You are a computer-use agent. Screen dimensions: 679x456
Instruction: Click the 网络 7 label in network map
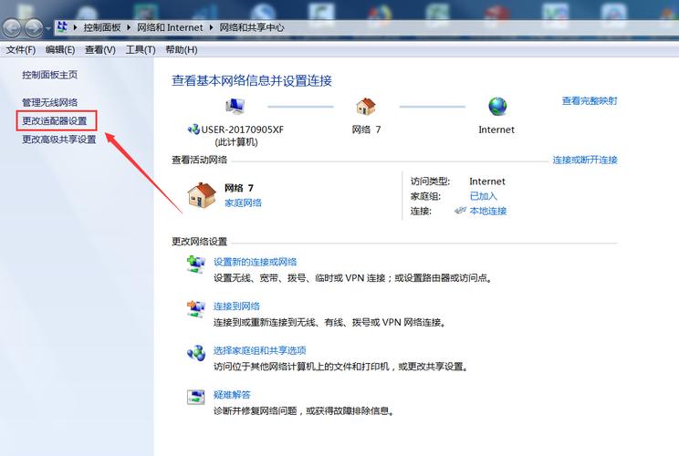366,130
